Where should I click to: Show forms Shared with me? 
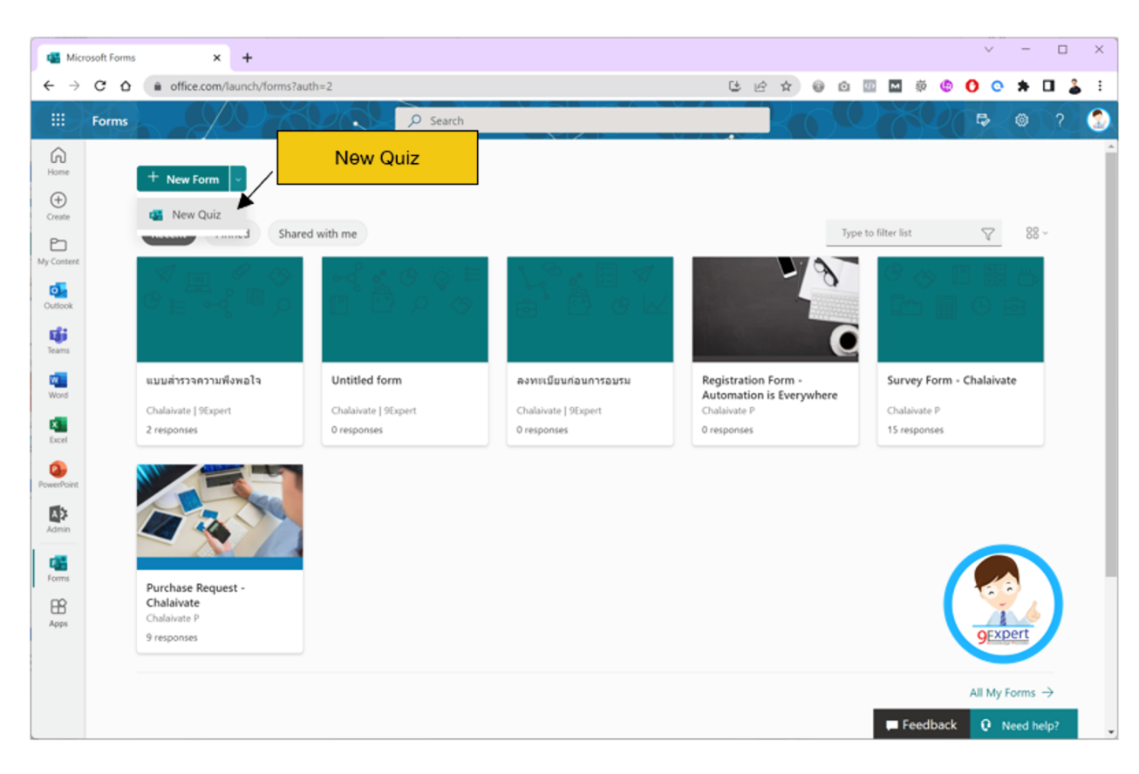(x=317, y=233)
